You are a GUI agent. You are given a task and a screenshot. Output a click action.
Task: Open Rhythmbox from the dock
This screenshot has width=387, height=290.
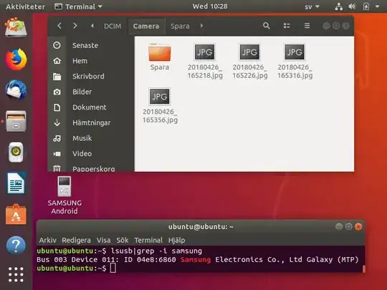pyautogui.click(x=16, y=152)
